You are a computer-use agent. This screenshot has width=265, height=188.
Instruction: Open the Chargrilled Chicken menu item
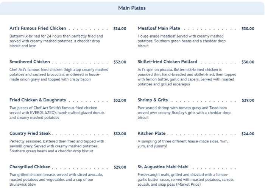(x=30, y=167)
